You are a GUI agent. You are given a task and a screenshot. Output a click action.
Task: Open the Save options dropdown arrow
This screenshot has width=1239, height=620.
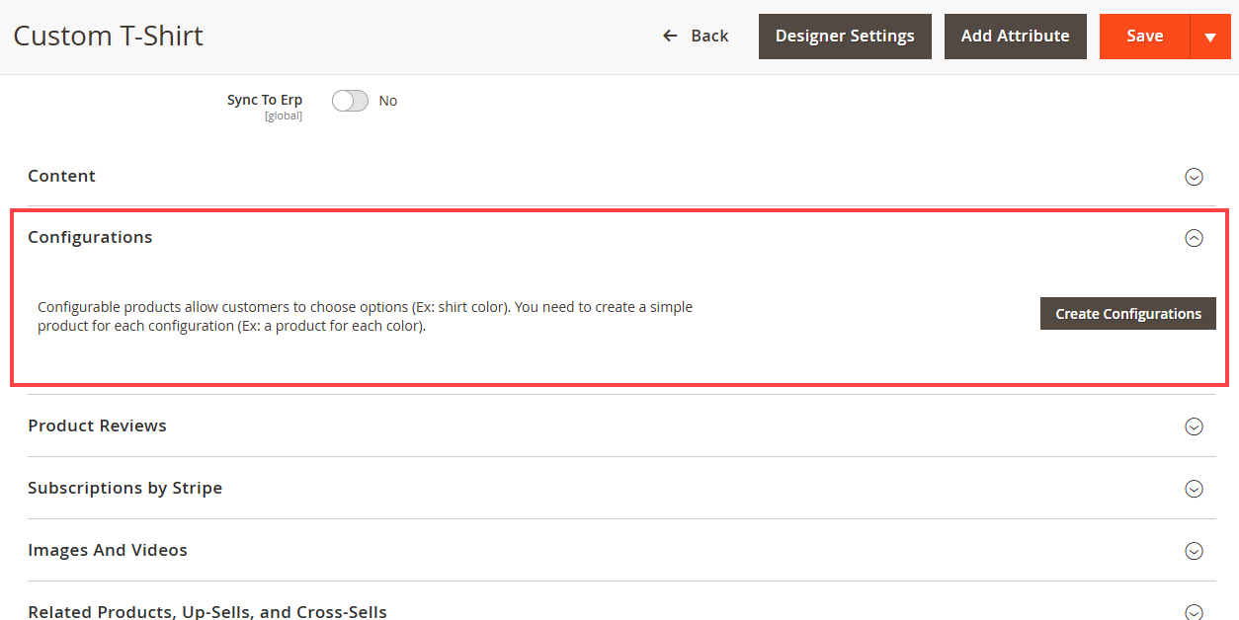tap(1210, 38)
